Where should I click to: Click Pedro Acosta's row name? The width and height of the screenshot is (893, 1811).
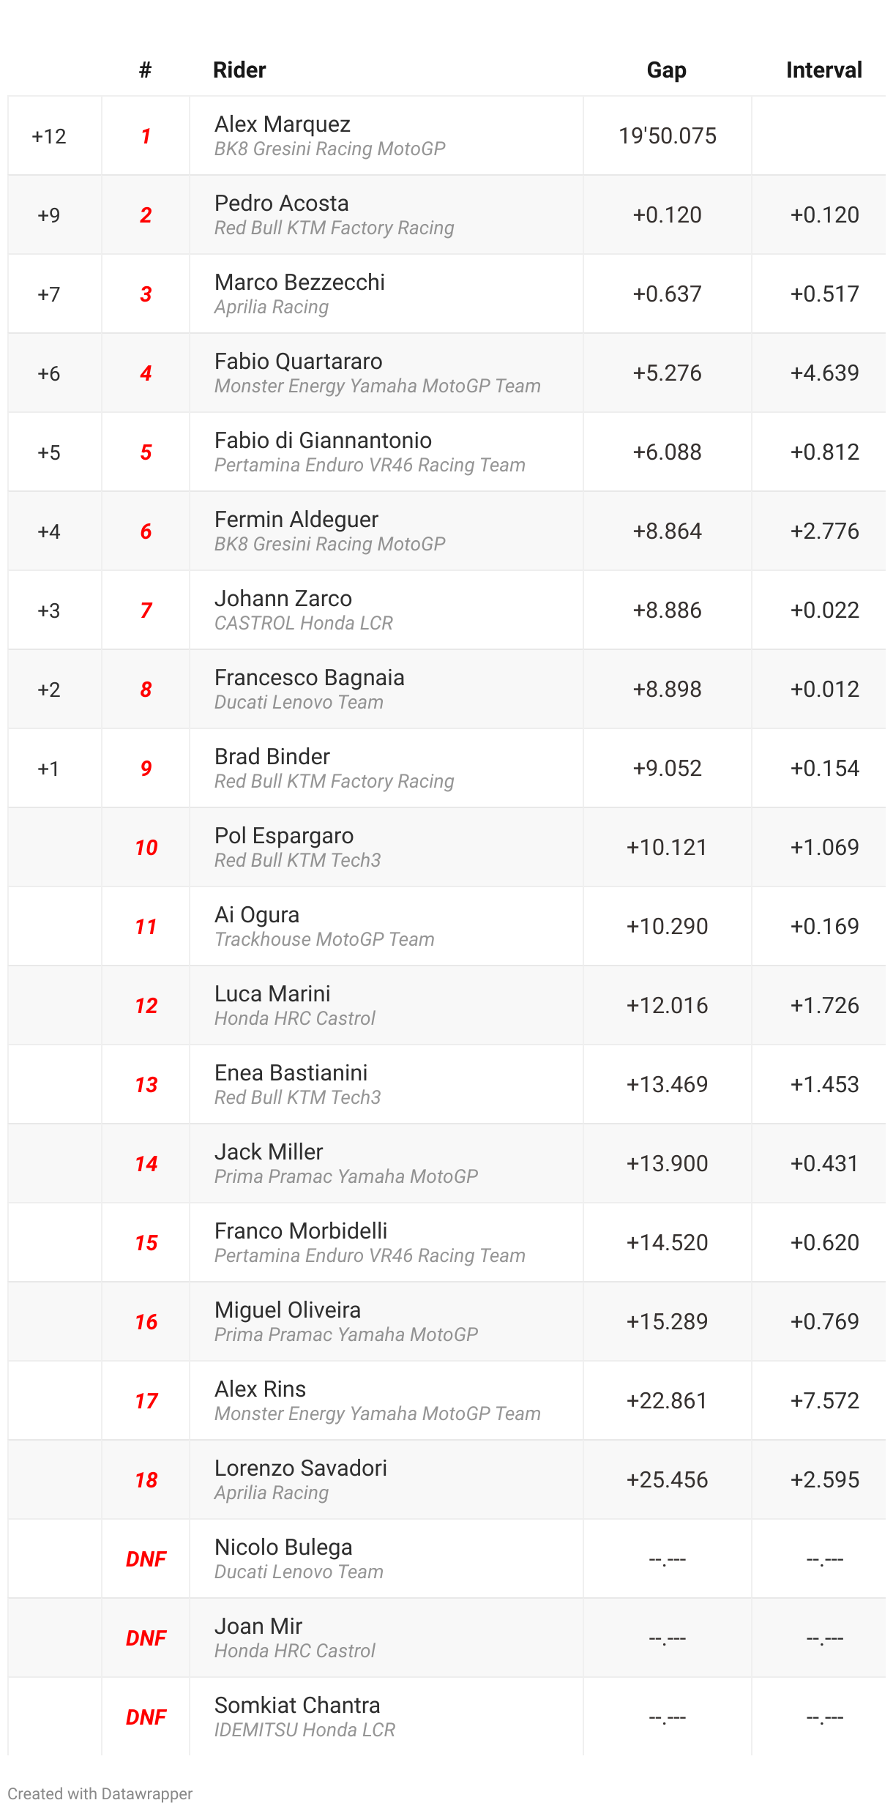(282, 203)
